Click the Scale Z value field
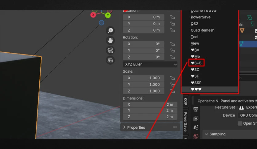Viewport: 257px width, 149px height. click(x=144, y=91)
